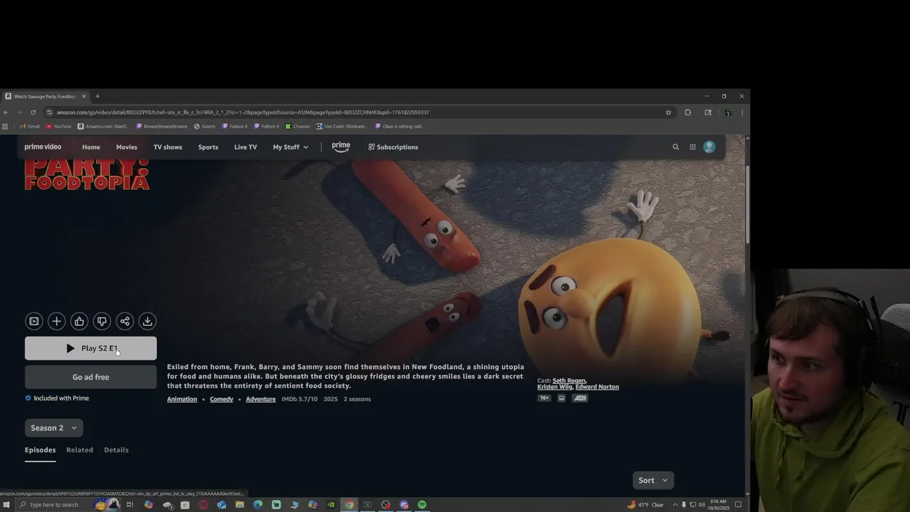The image size is (910, 512).
Task: Open the BrowseBrowseBrowse bookmark
Action: point(162,127)
